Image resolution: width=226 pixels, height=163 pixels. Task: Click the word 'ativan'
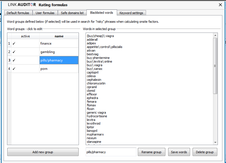click(91, 50)
